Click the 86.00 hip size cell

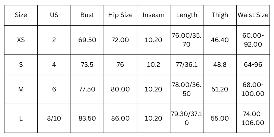point(120,119)
